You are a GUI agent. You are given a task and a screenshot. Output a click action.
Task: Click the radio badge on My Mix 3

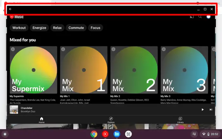(x=164, y=49)
